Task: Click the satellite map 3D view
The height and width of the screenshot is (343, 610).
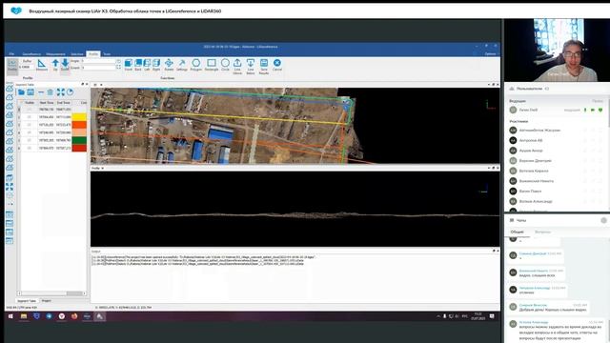Action: tap(295, 125)
